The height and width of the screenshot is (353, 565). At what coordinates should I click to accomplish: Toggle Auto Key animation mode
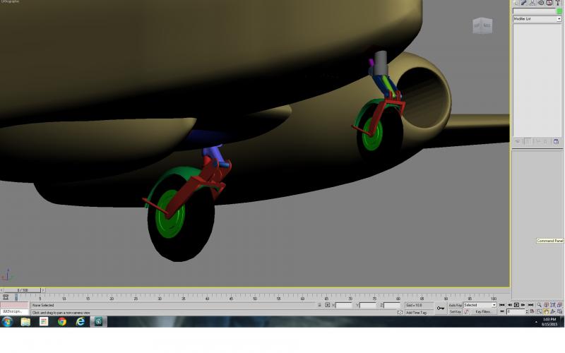455,305
